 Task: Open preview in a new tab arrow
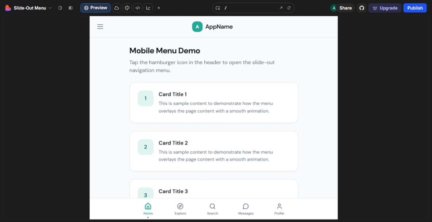[x=281, y=8]
